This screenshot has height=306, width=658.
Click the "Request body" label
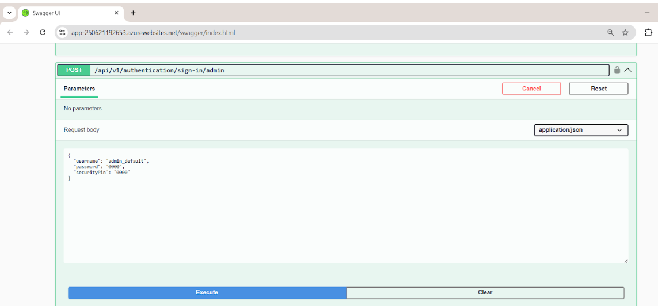click(81, 130)
